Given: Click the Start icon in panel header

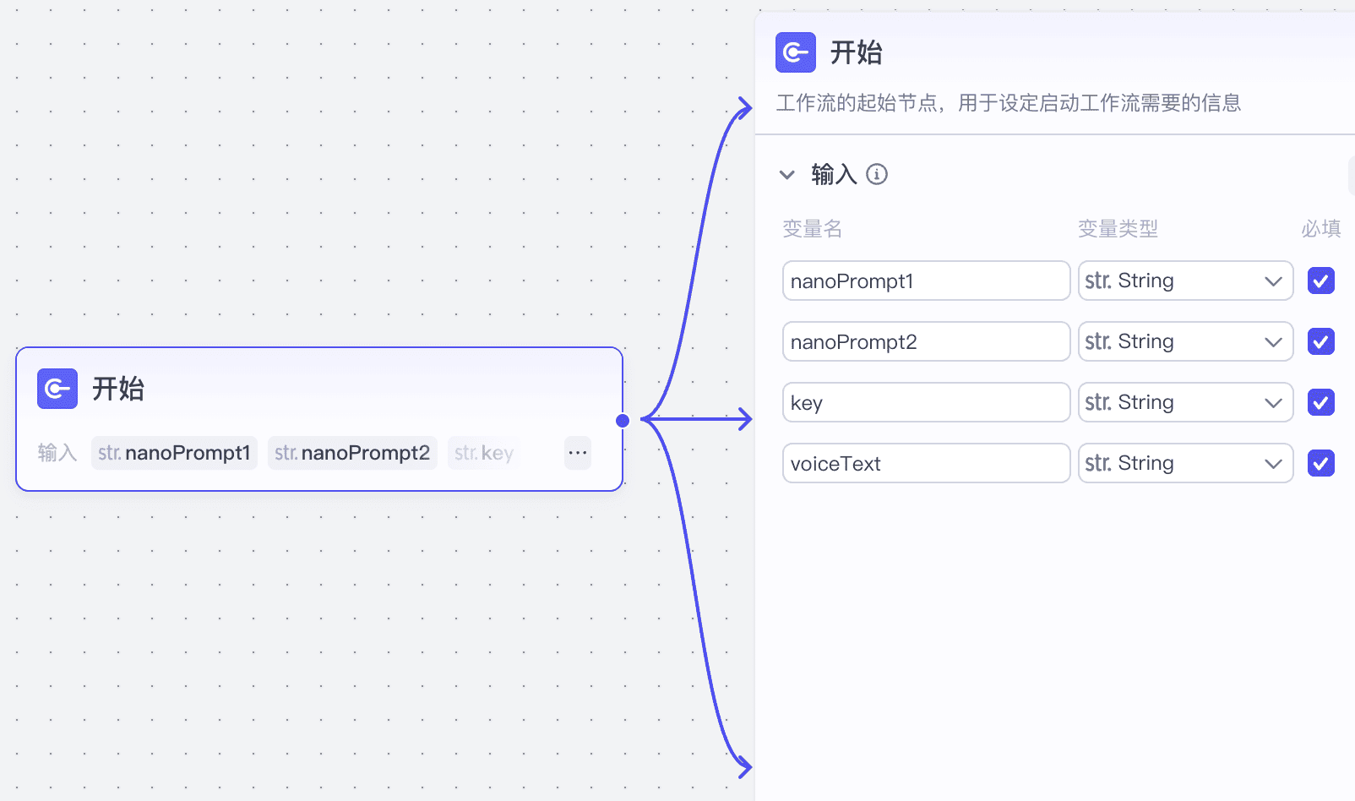Looking at the screenshot, I should 795,52.
